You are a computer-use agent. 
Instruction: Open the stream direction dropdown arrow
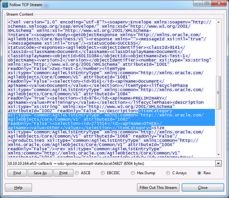tap(218, 163)
